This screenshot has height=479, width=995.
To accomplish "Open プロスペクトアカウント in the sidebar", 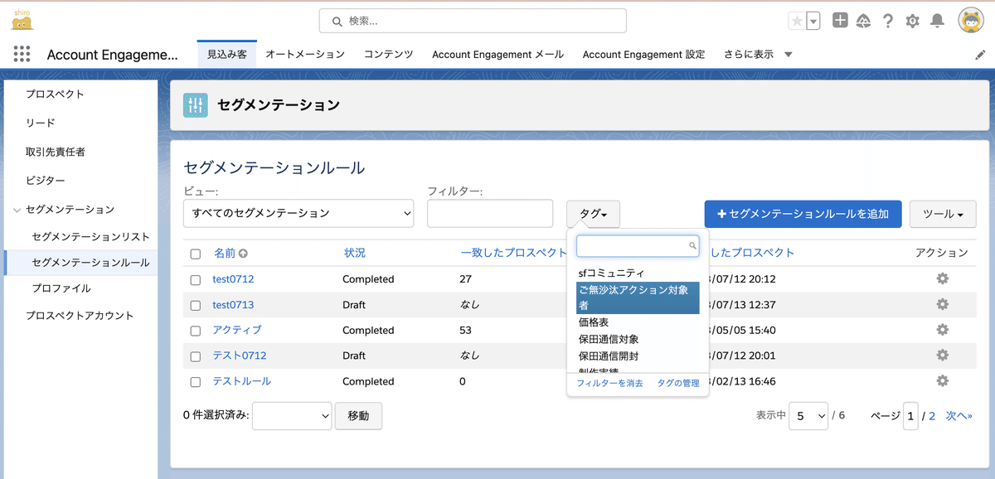I will (x=80, y=316).
